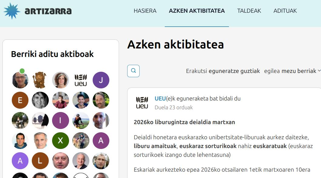Click the brown L member avatar
The height and width of the screenshot is (178, 321).
40,161
